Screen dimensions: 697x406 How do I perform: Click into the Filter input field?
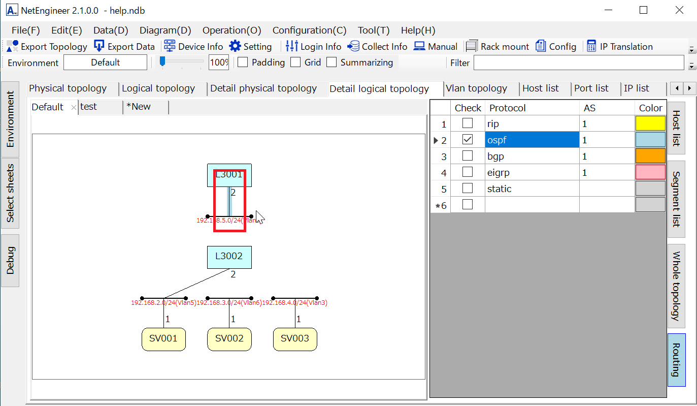(578, 63)
